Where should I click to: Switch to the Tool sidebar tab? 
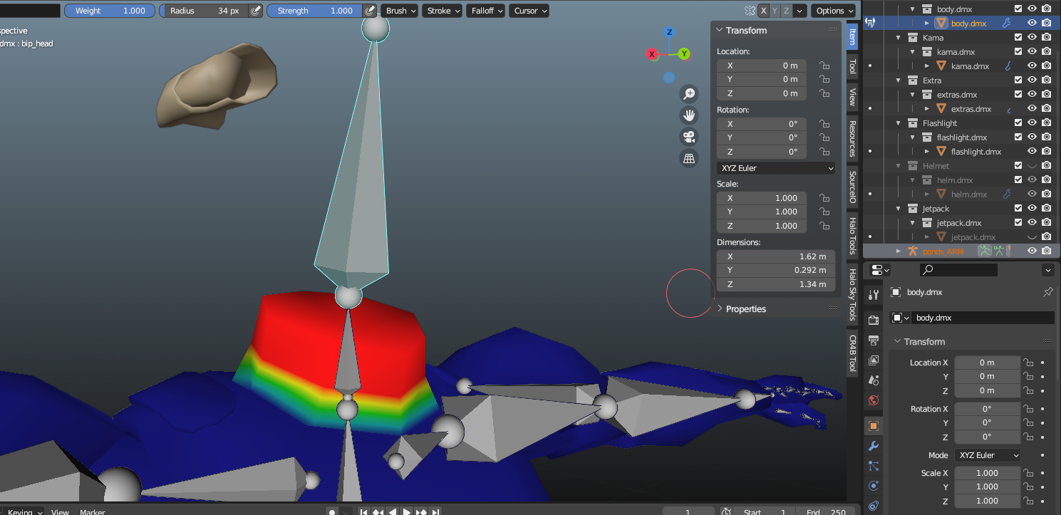tap(852, 67)
